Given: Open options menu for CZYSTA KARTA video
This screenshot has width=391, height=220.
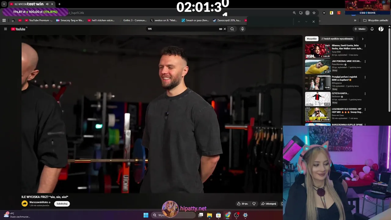Looking at the screenshot, I should (x=365, y=94).
